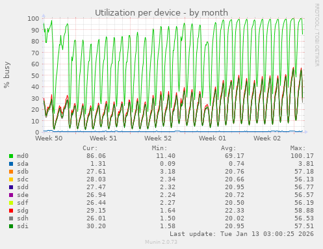
Task: Click the 'Week 52' x-axis label
Action: [x=158, y=138]
